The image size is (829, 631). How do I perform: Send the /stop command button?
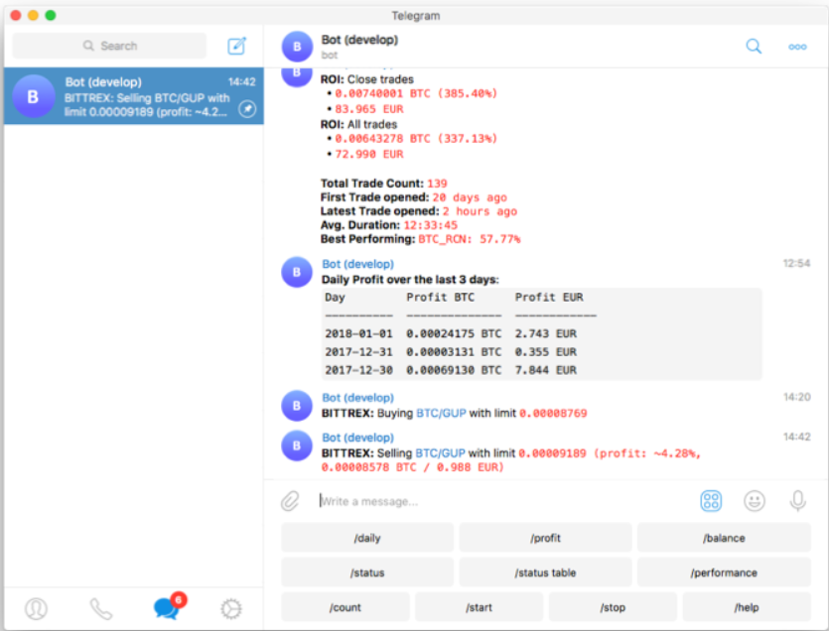click(613, 607)
